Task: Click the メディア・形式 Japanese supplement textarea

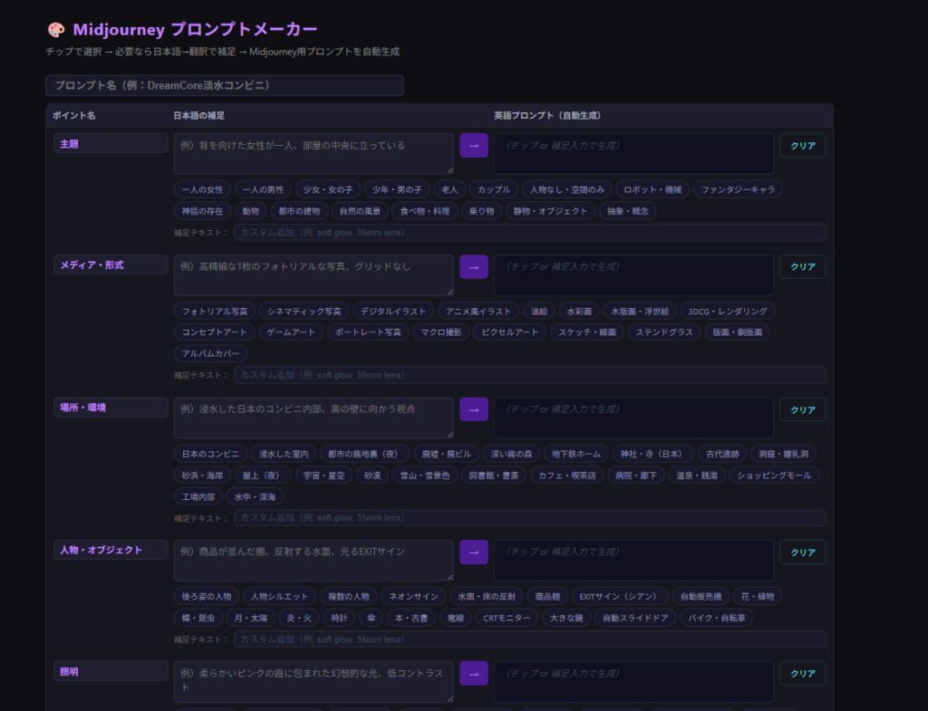Action: (314, 275)
